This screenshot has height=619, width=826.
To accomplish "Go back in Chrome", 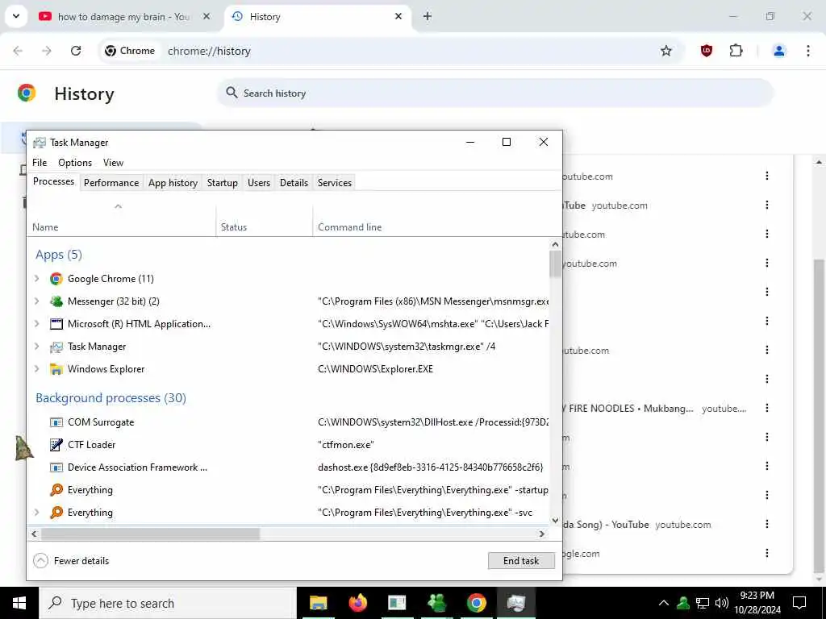I will pos(18,51).
